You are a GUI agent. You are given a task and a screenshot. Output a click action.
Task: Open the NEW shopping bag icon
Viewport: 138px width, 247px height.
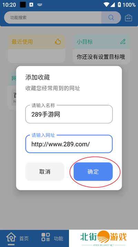click(x=129, y=18)
